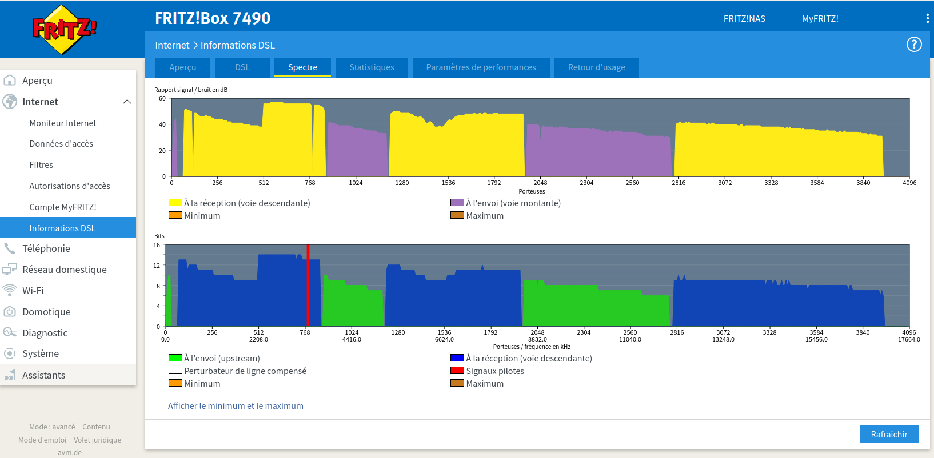Click the Réseau domestique network icon

(x=10, y=270)
